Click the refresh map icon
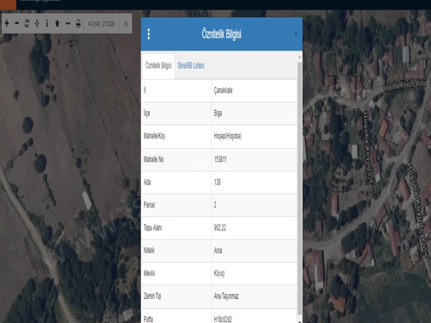This screenshot has height=323, width=431. [27, 24]
